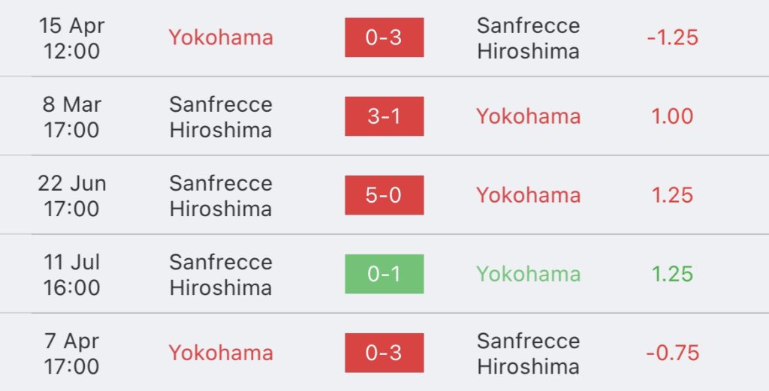Click the green 0-1 score badge

point(384,274)
